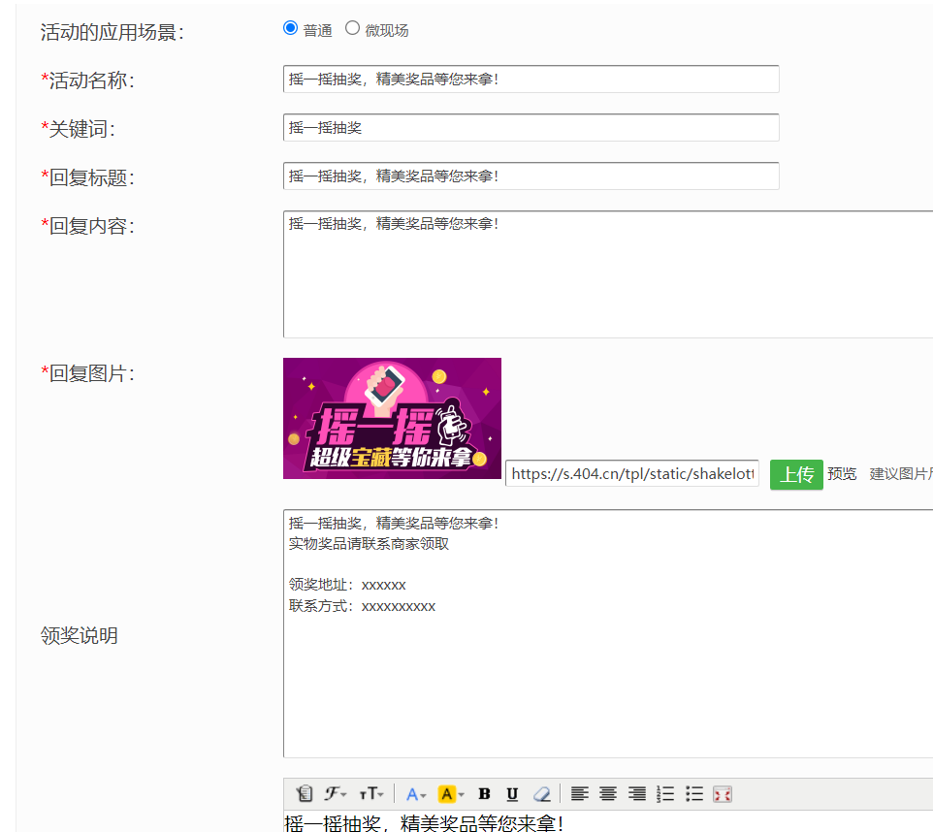Screen dimensions: 933x832
Task: Select the 普通 radio button
Action: tap(290, 28)
